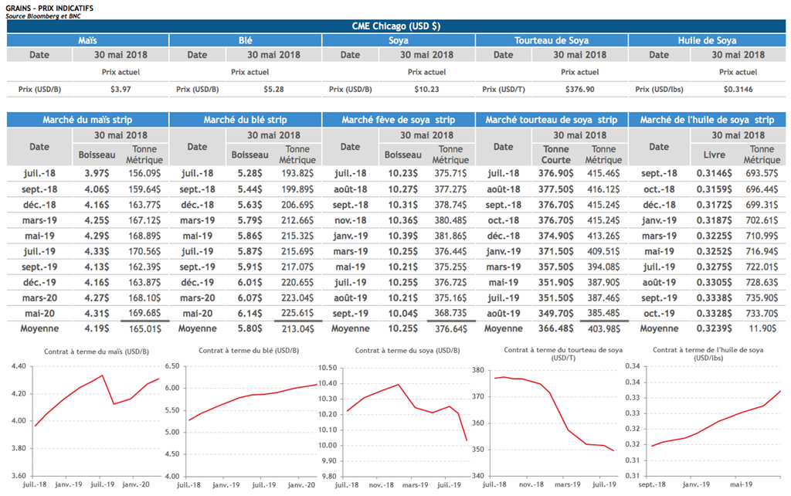Click the Marché du maïs strip header
The width and height of the screenshot is (791, 496).
87,120
